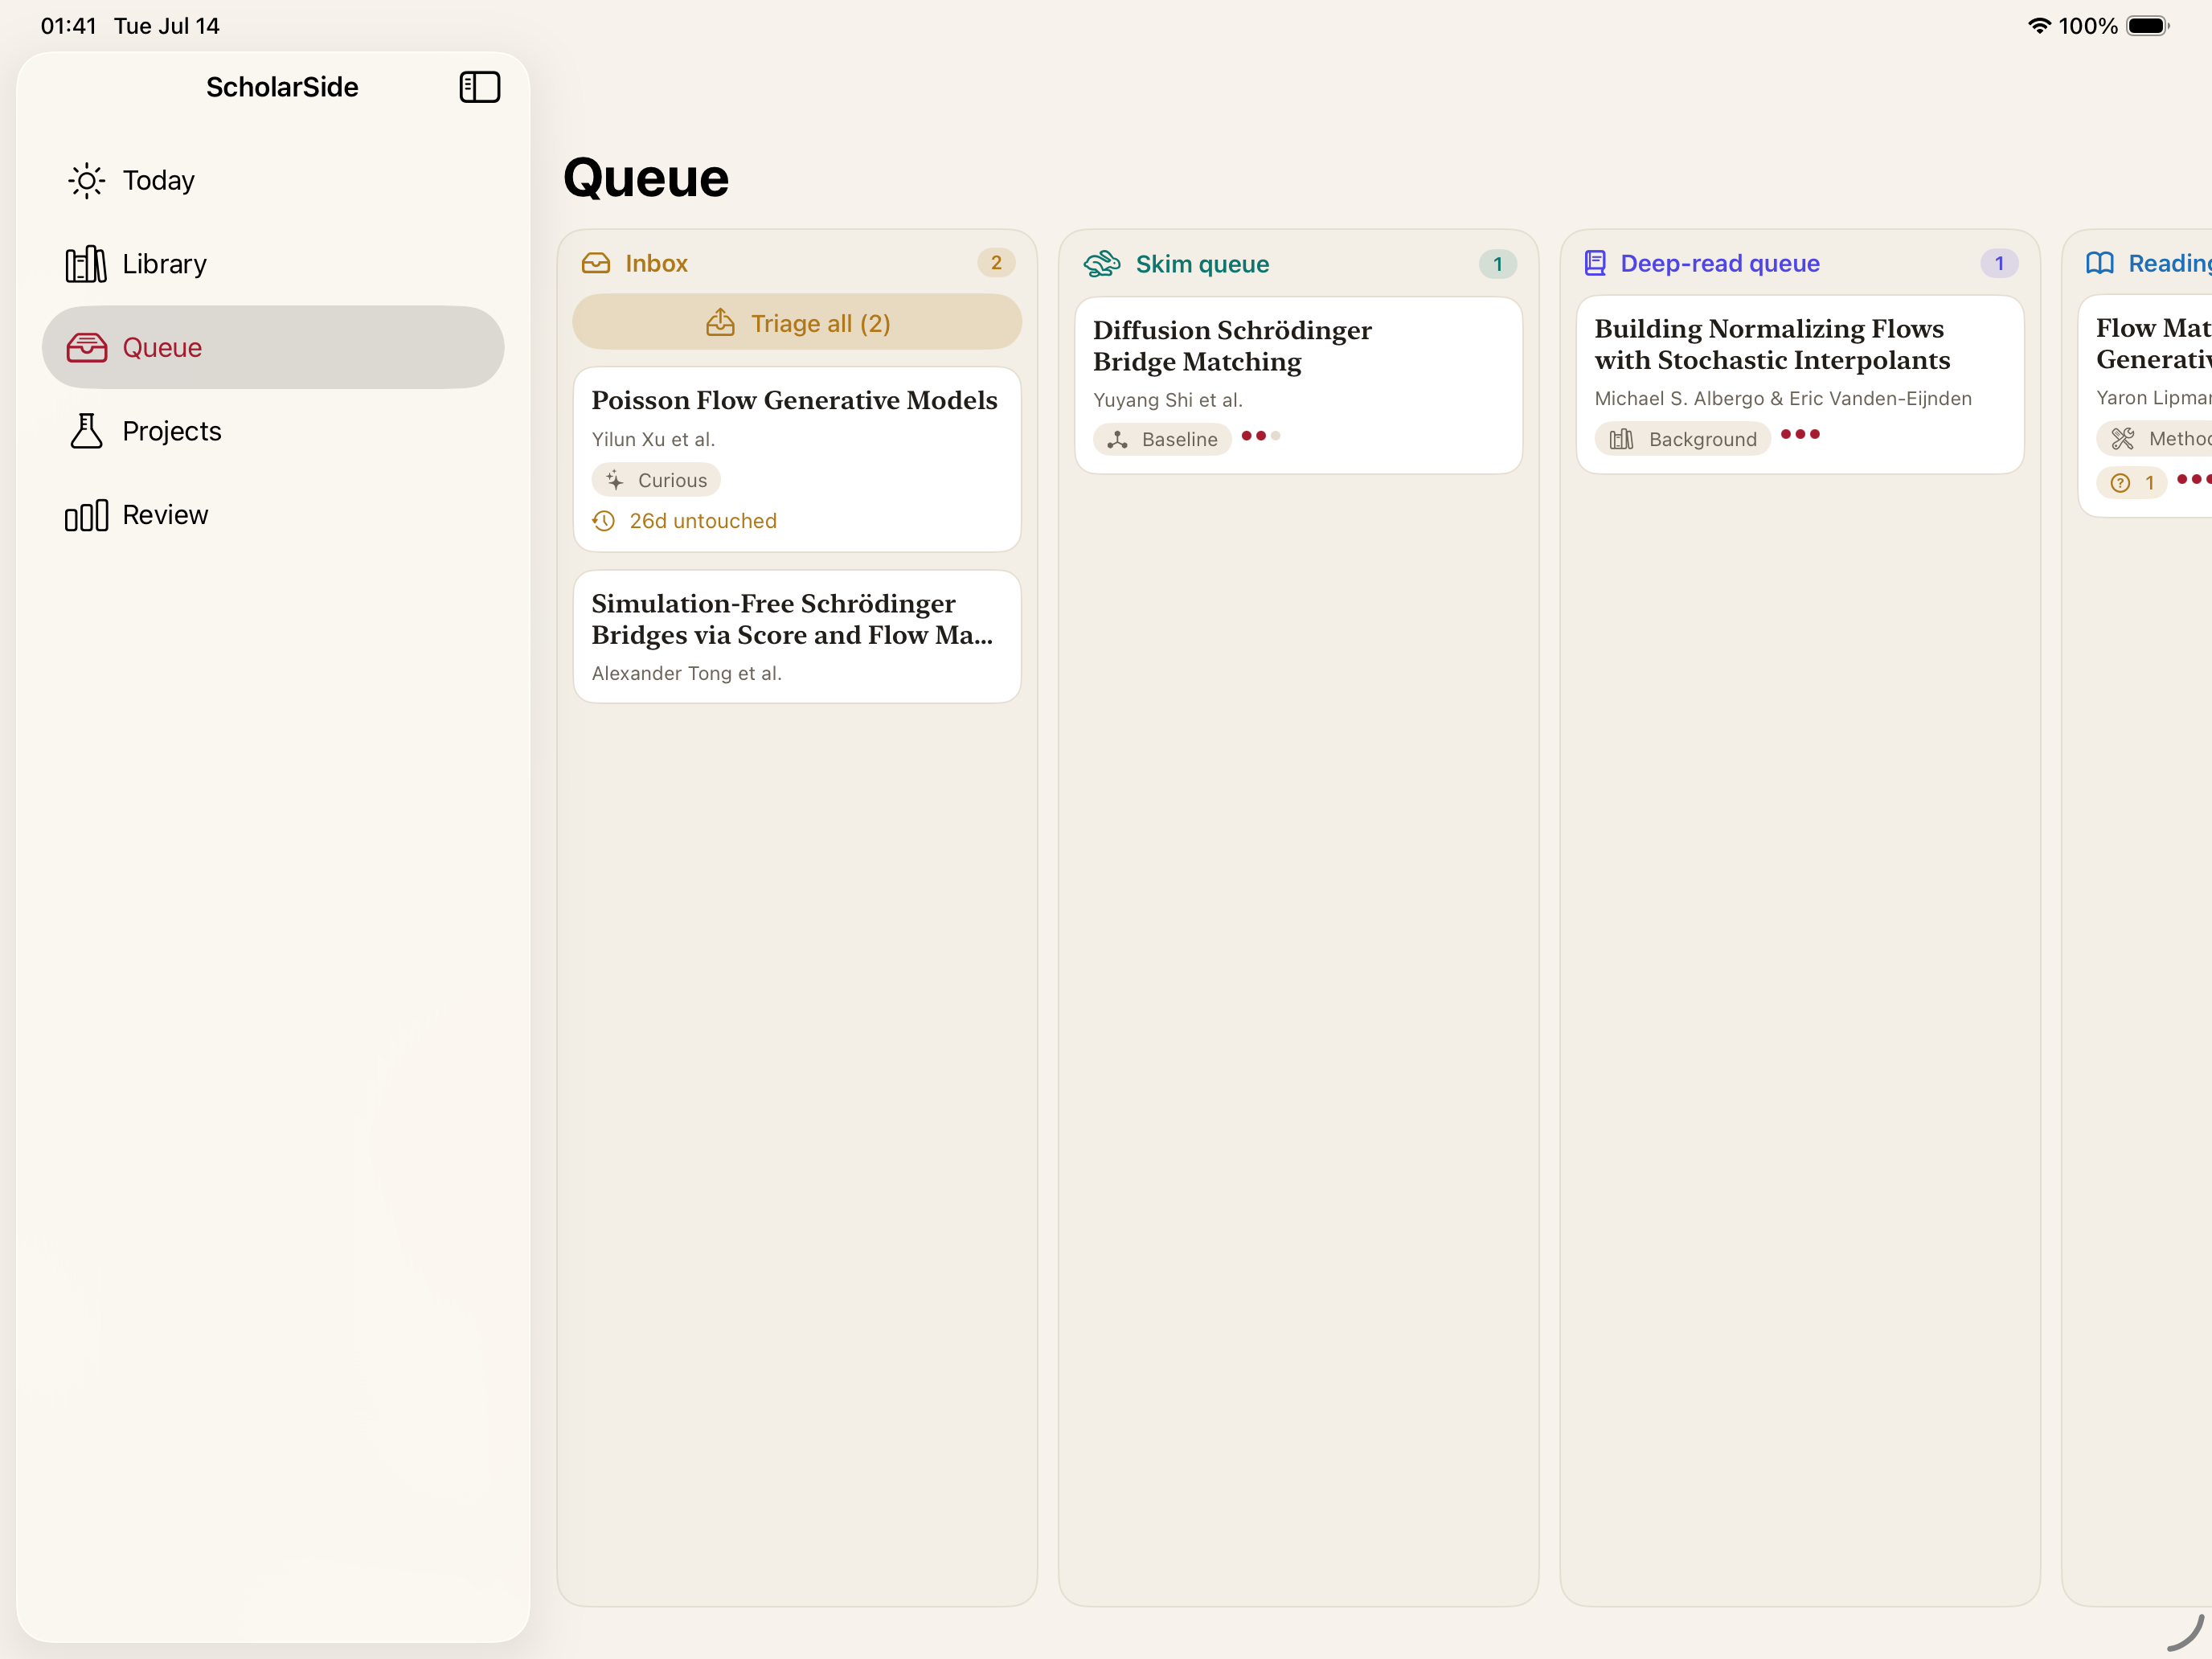Screen dimensions: 2212x1659
Task: Click the Inbox tray icon
Action: 596,263
